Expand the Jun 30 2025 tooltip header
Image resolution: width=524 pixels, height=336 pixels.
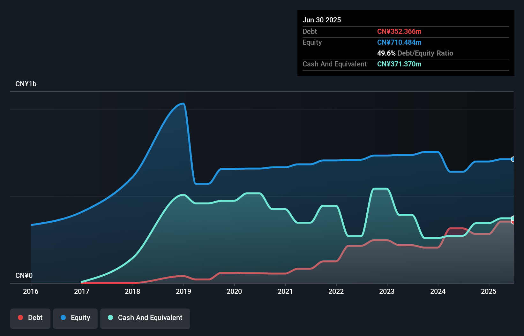[322, 20]
